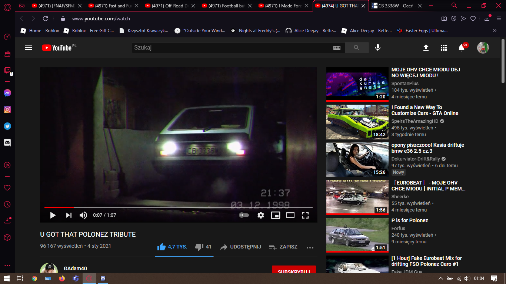Show hidden system tray icons

click(441, 278)
